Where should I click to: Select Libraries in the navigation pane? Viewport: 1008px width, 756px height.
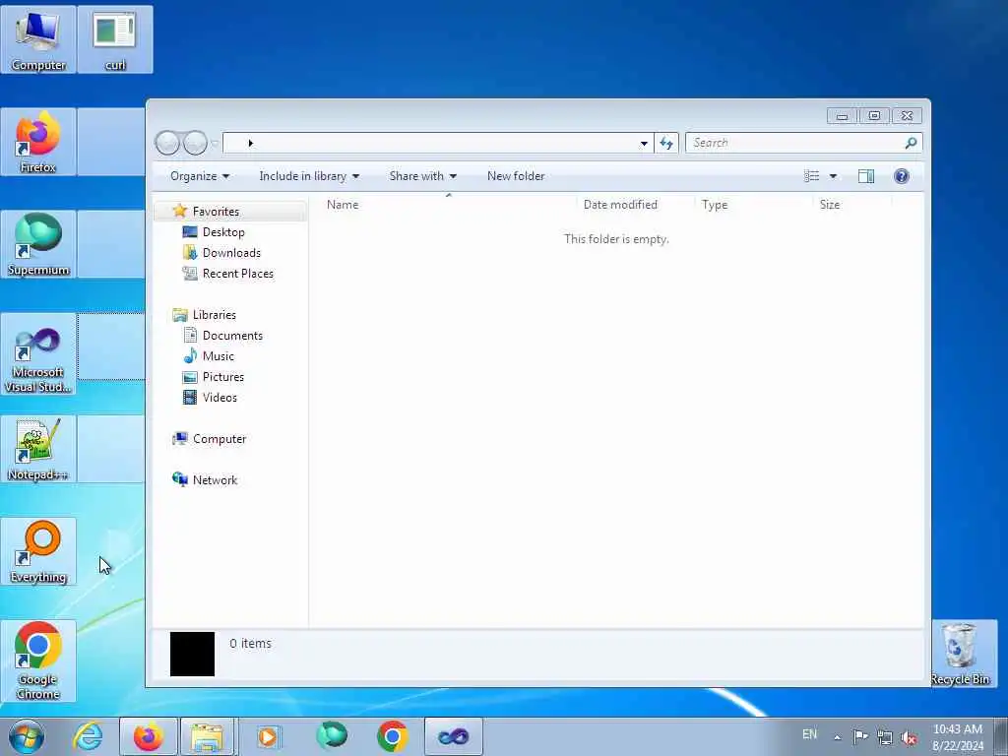pos(214,315)
